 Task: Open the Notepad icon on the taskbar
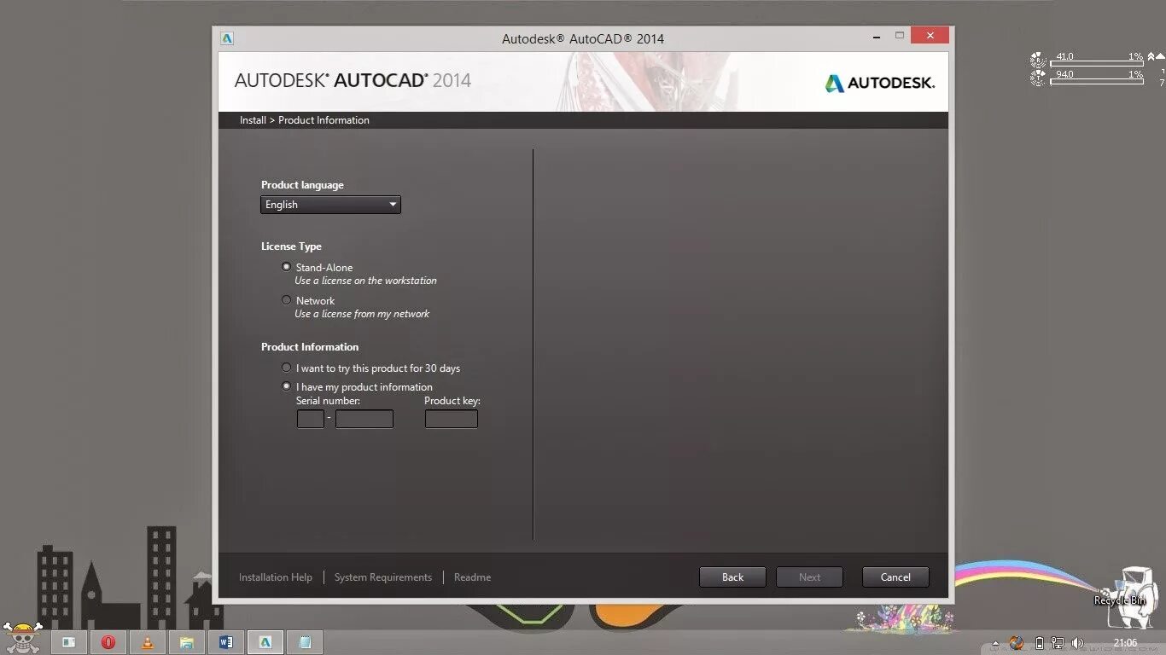(305, 642)
